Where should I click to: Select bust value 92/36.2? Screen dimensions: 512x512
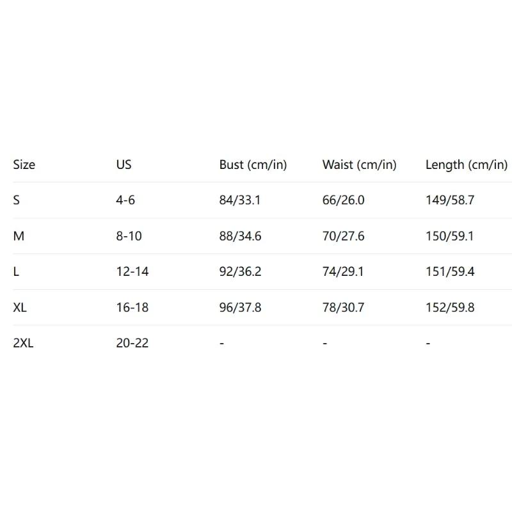pyautogui.click(x=240, y=272)
